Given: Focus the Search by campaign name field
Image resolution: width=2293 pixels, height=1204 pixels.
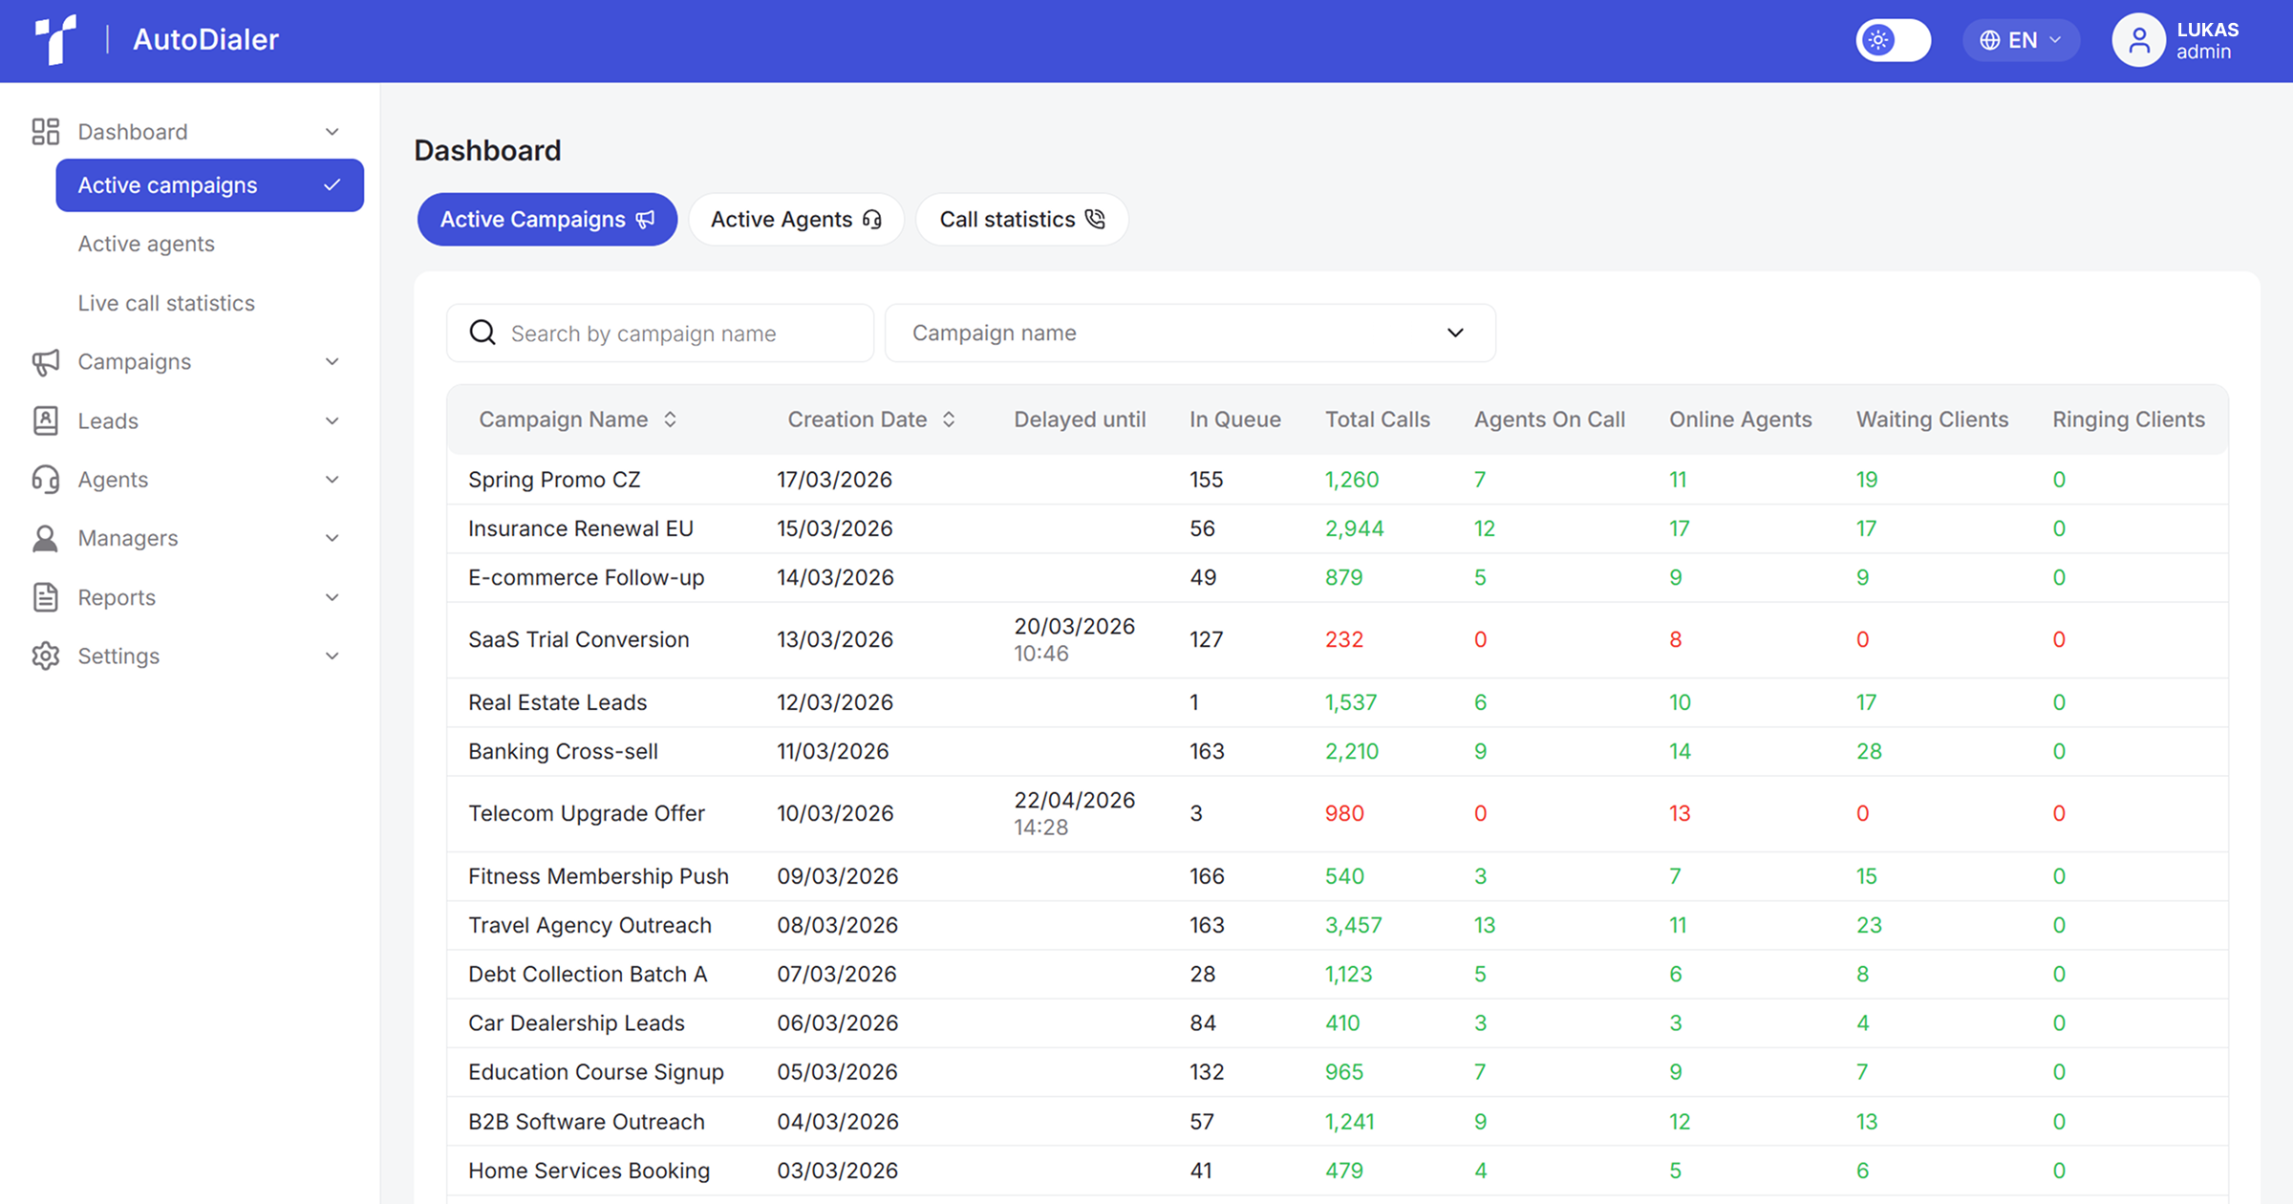Looking at the screenshot, I should pos(683,333).
